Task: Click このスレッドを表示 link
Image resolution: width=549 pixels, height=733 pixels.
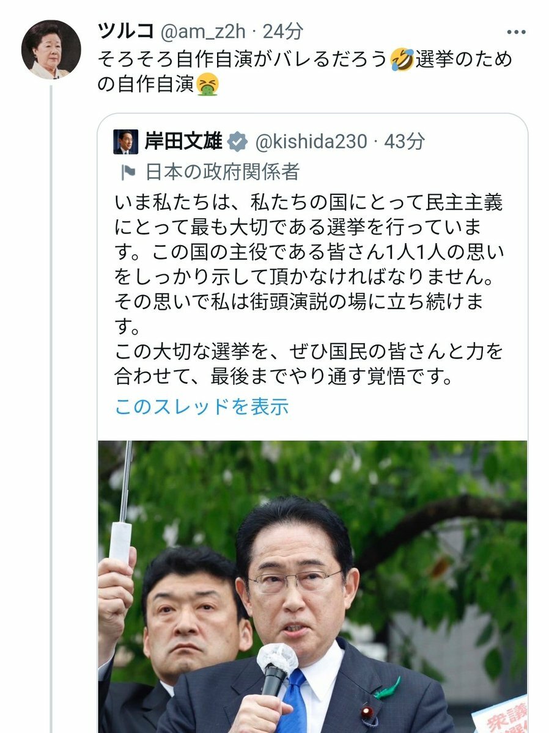Action: pyautogui.click(x=202, y=406)
